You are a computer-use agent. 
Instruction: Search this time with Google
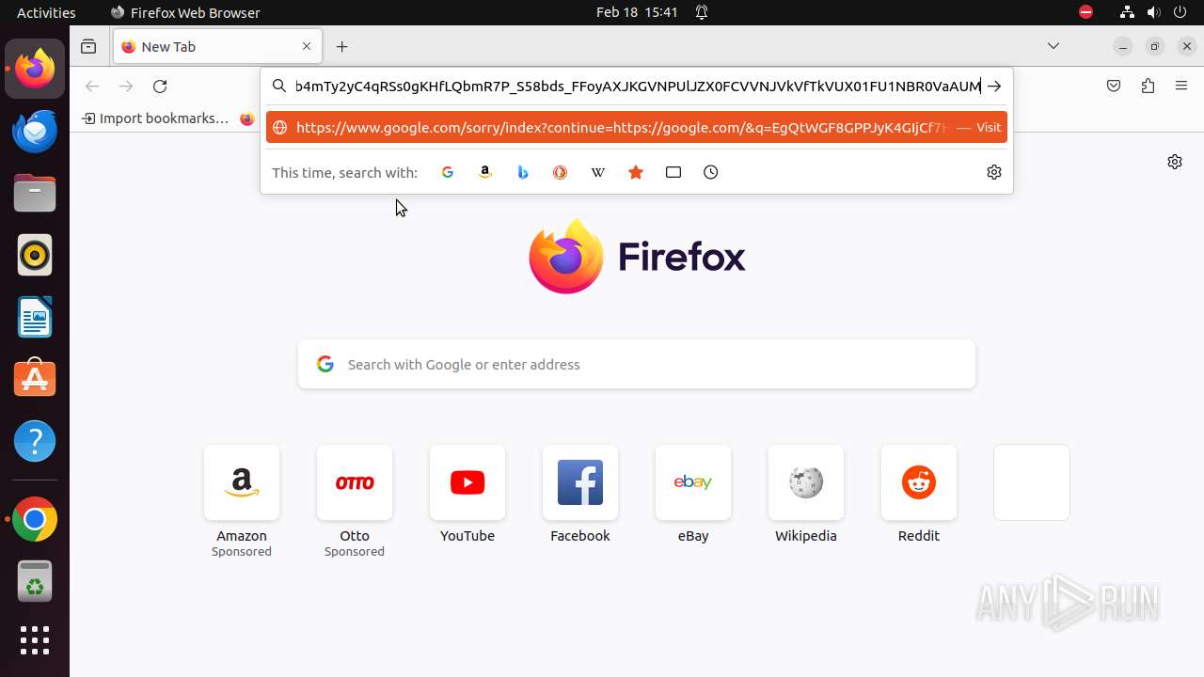[448, 172]
